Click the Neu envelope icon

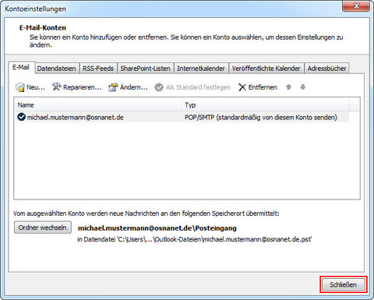[19, 87]
